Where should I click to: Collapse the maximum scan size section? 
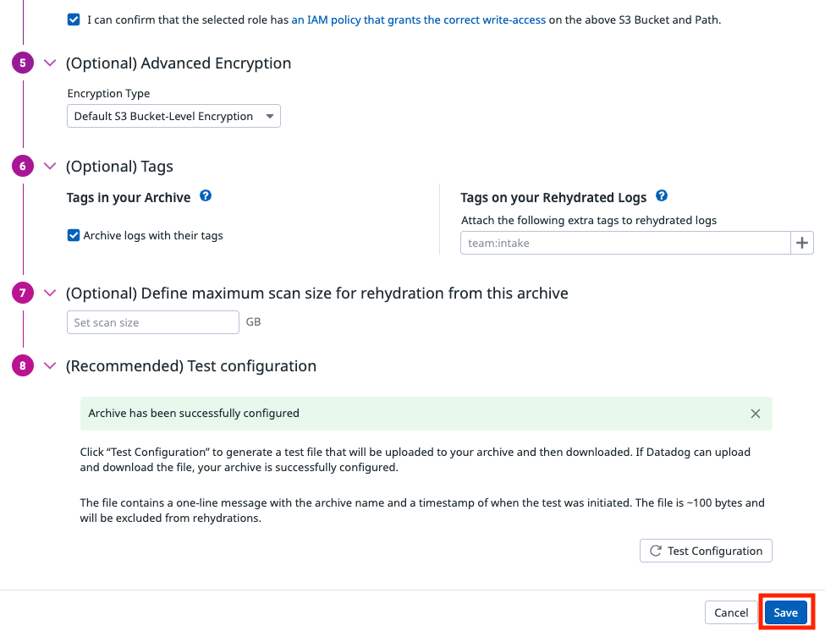(50, 294)
